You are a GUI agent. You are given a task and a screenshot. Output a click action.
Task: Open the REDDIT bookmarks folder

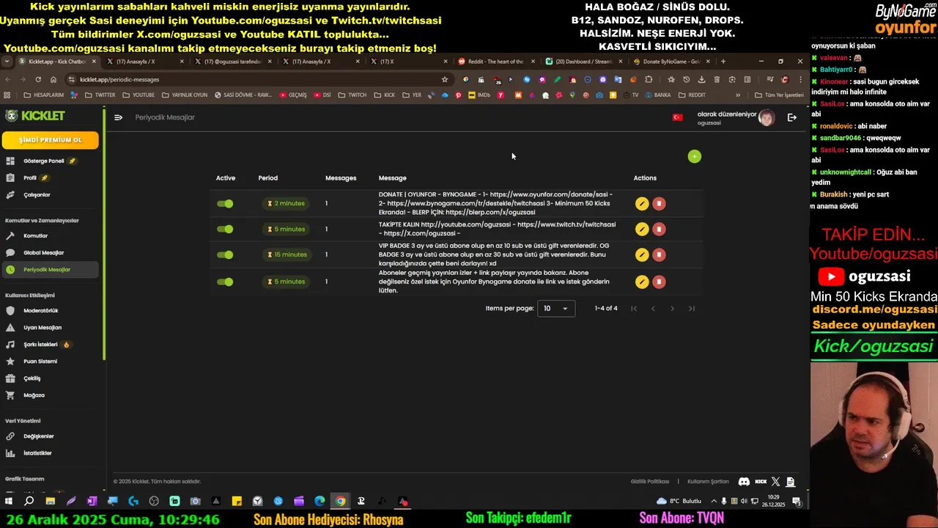click(692, 95)
